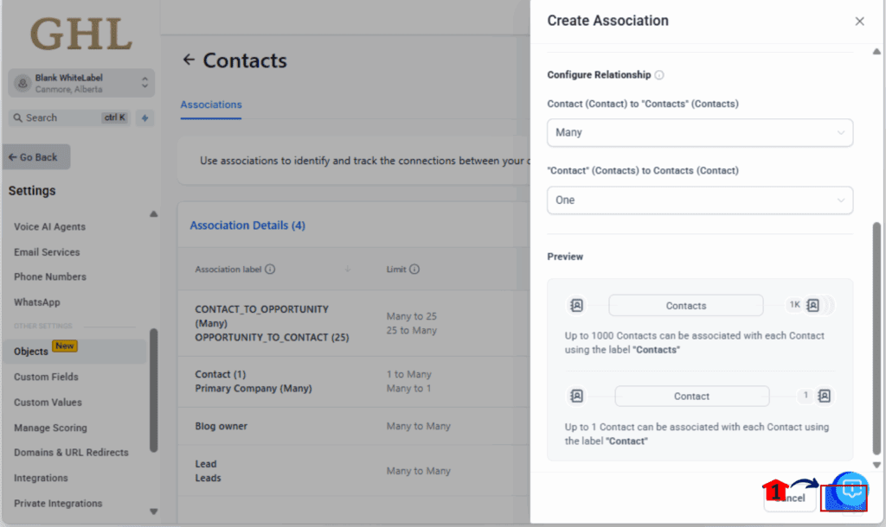Close the Create Association panel

[859, 22]
